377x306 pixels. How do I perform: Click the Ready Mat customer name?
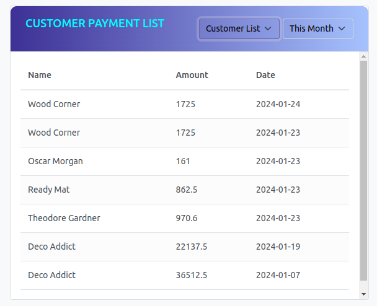coord(49,190)
